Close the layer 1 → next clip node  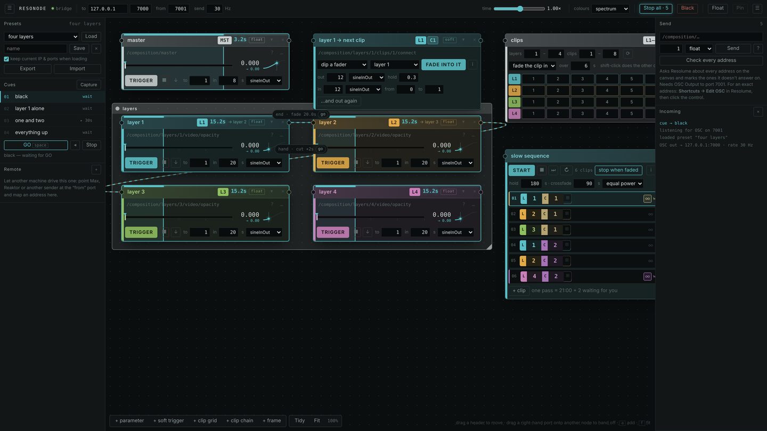(x=474, y=40)
